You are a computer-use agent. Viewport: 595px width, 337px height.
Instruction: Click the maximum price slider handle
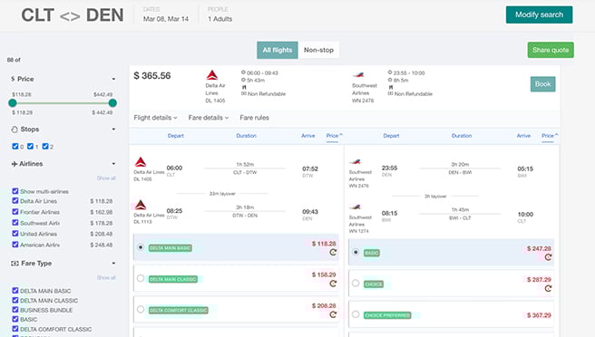(112, 102)
